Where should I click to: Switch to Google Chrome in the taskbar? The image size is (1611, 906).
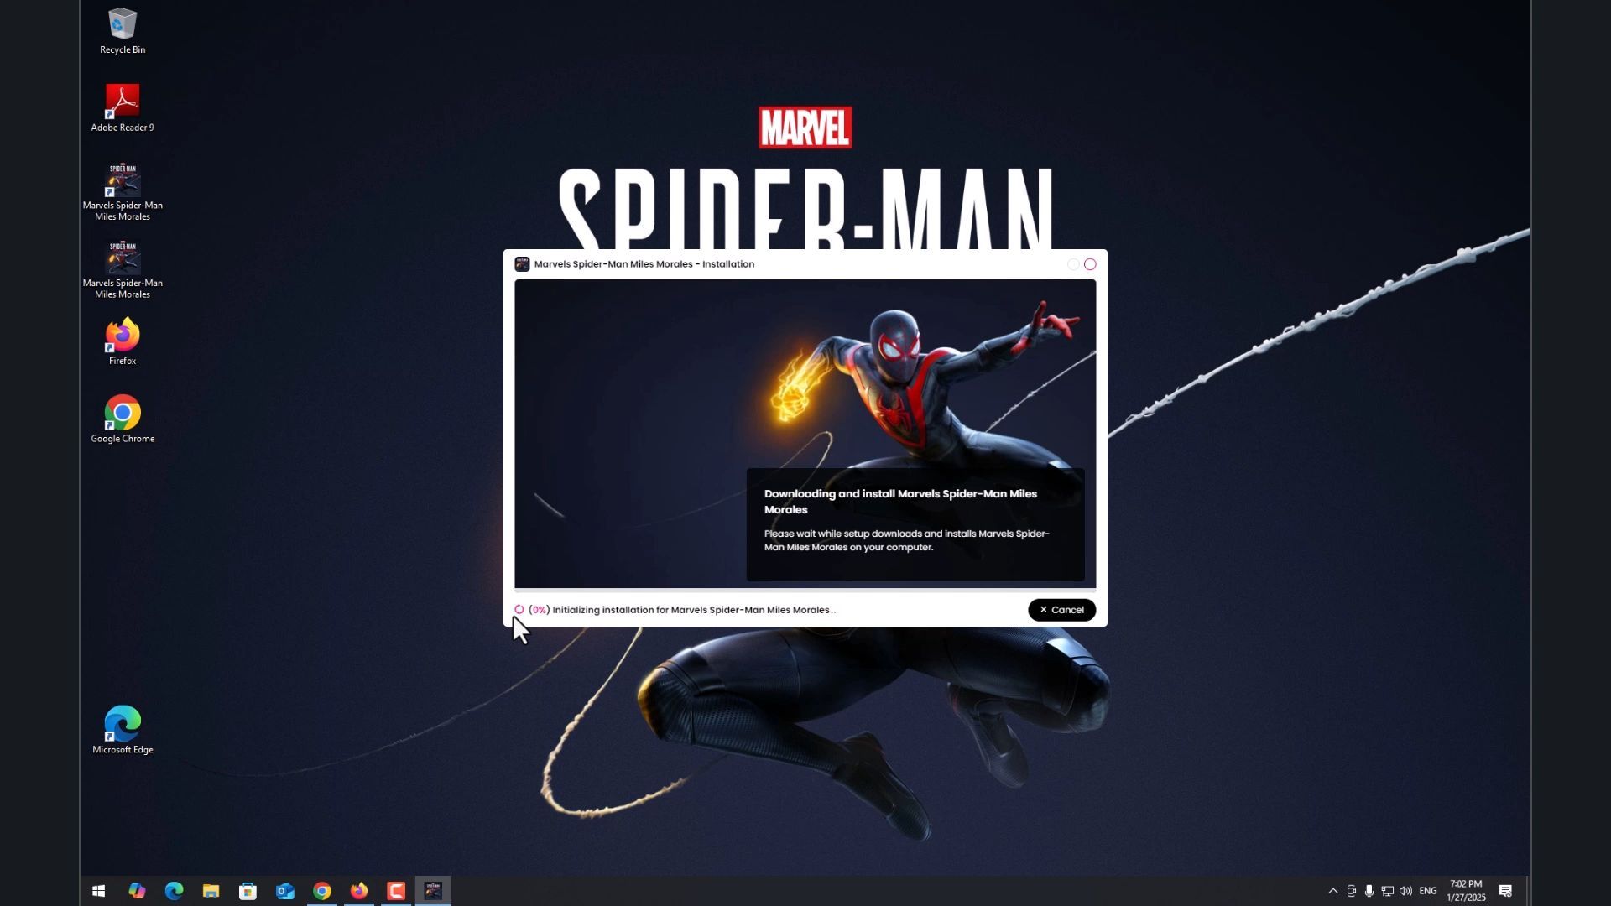click(321, 891)
